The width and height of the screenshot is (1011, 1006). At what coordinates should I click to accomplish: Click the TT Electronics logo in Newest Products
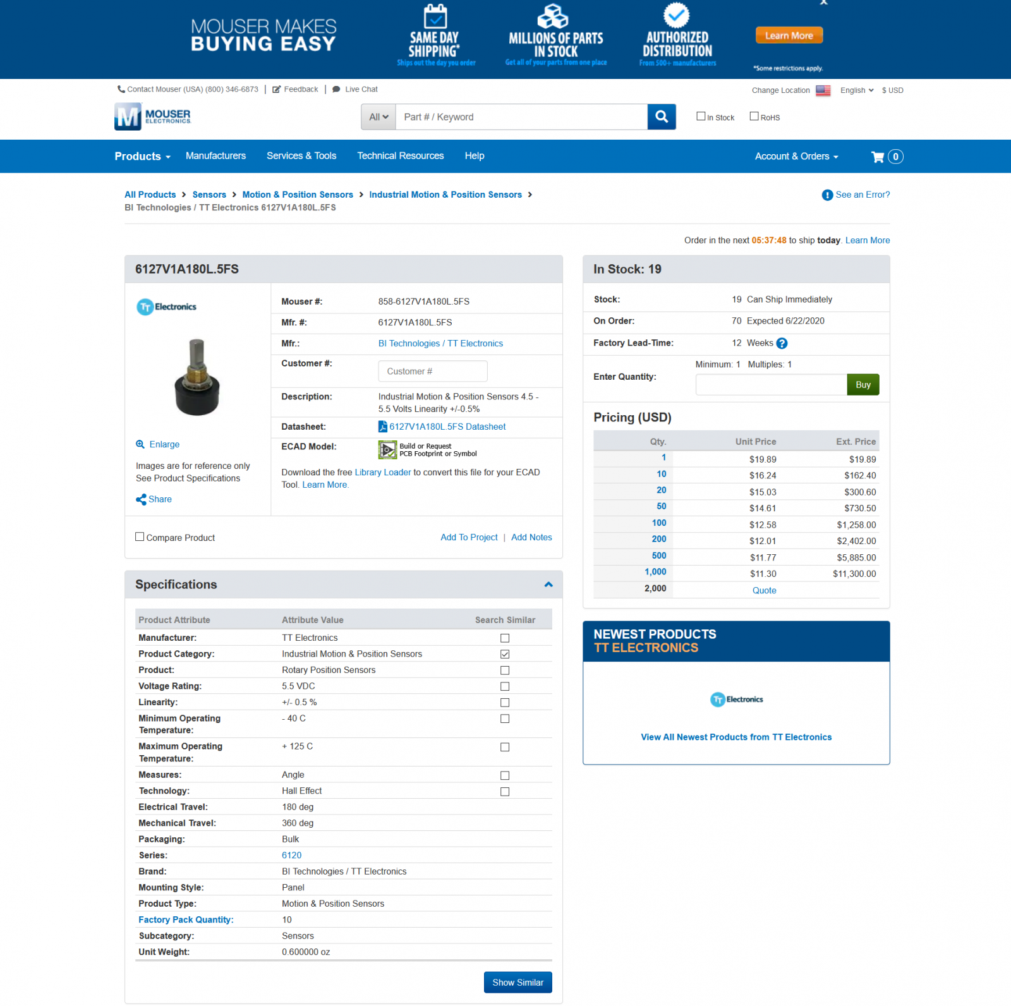point(736,700)
